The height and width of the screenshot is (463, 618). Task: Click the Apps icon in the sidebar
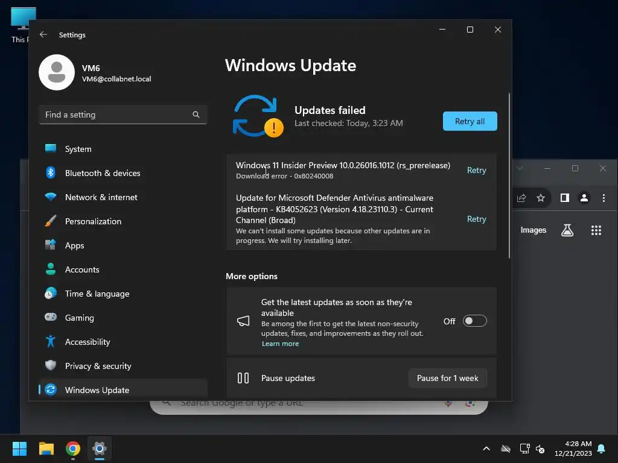click(51, 245)
